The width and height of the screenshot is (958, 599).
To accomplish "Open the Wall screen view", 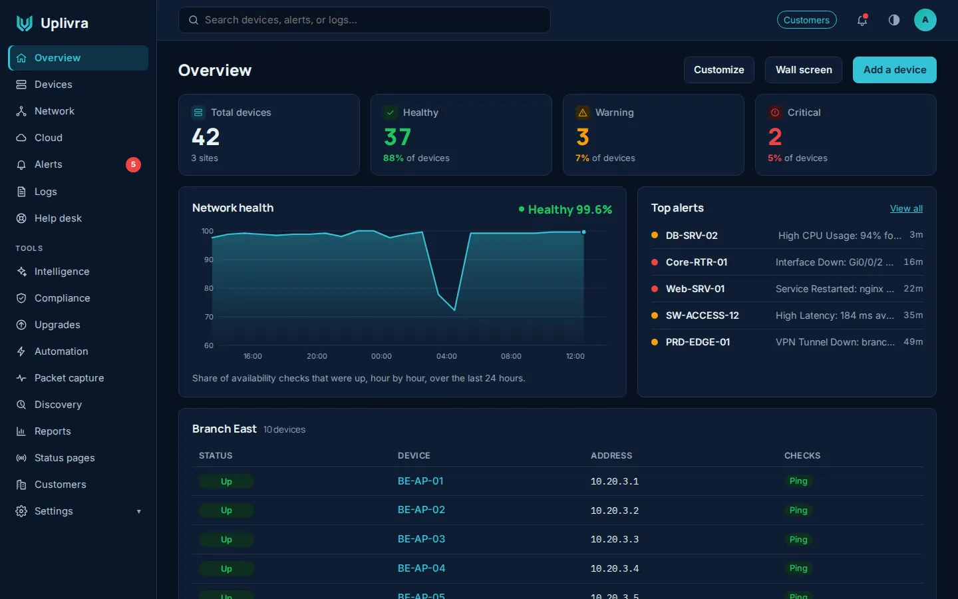I will tap(804, 70).
